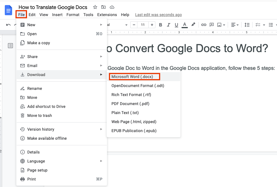Add a comment
Screen dimensions: 277x187
[x=211, y=25]
